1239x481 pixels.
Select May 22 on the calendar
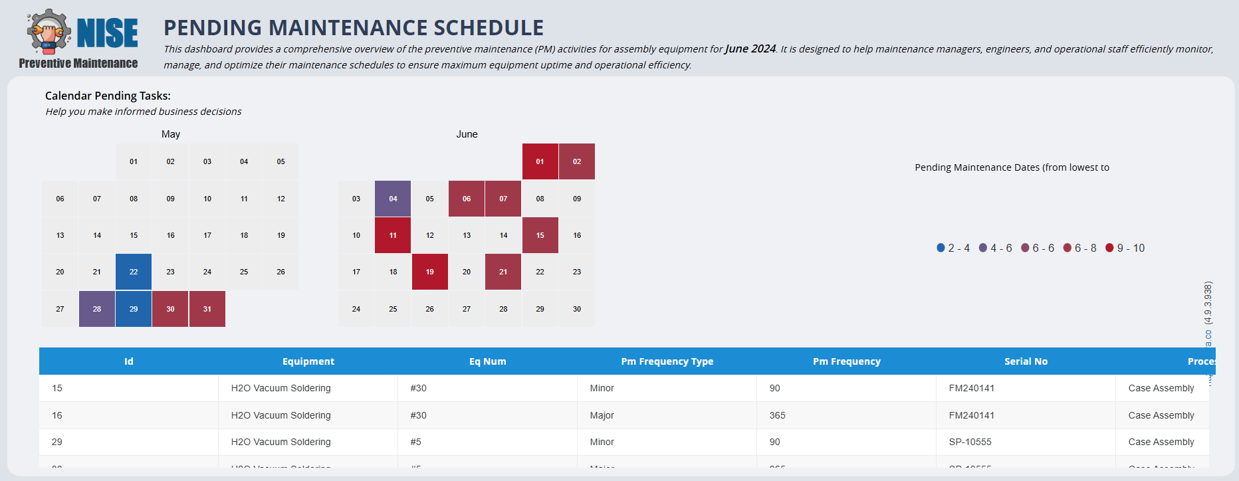pyautogui.click(x=134, y=272)
